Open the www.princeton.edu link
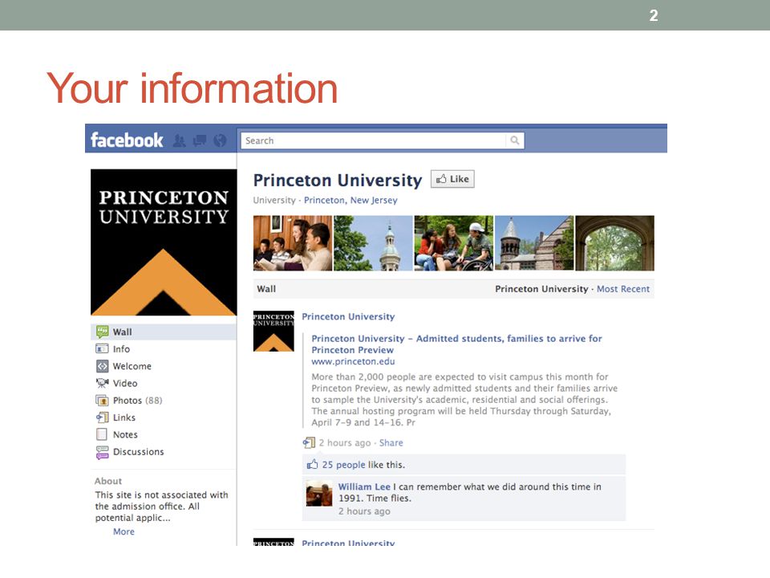 [353, 361]
